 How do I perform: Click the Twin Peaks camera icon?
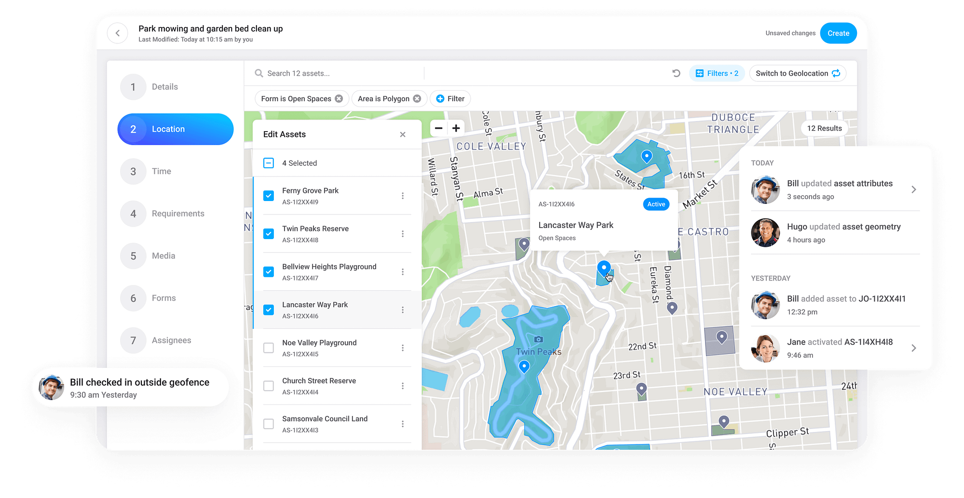[539, 339]
